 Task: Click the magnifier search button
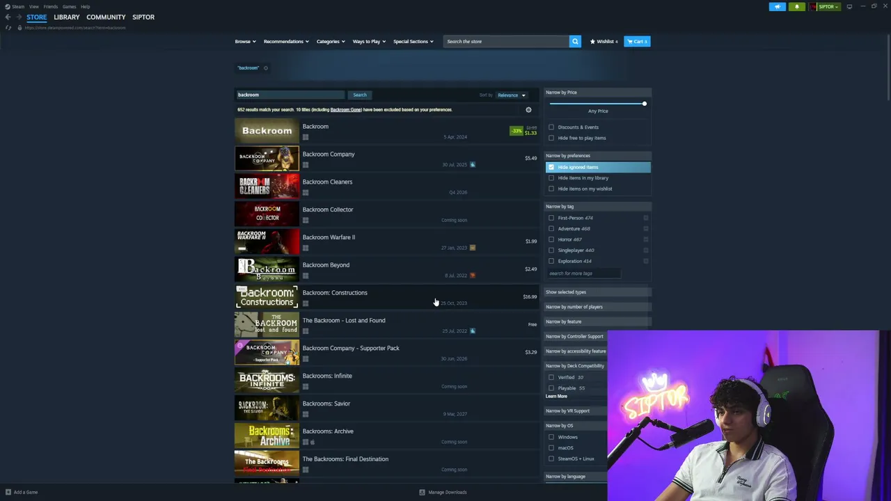click(x=575, y=41)
